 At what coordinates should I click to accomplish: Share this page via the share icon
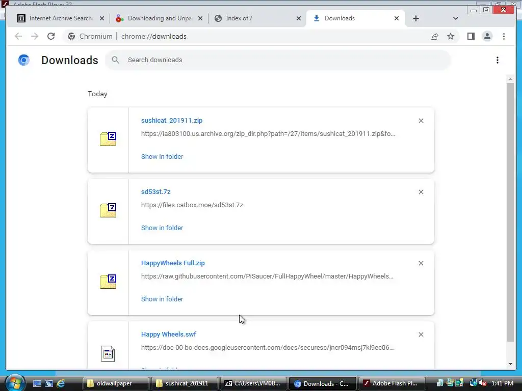click(434, 36)
